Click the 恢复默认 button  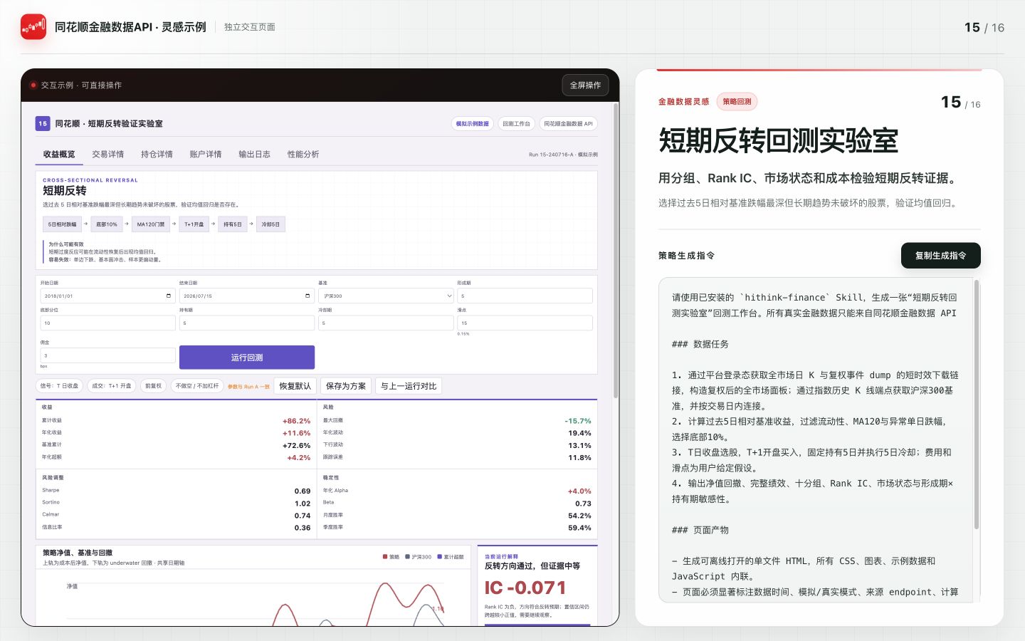[x=295, y=386]
